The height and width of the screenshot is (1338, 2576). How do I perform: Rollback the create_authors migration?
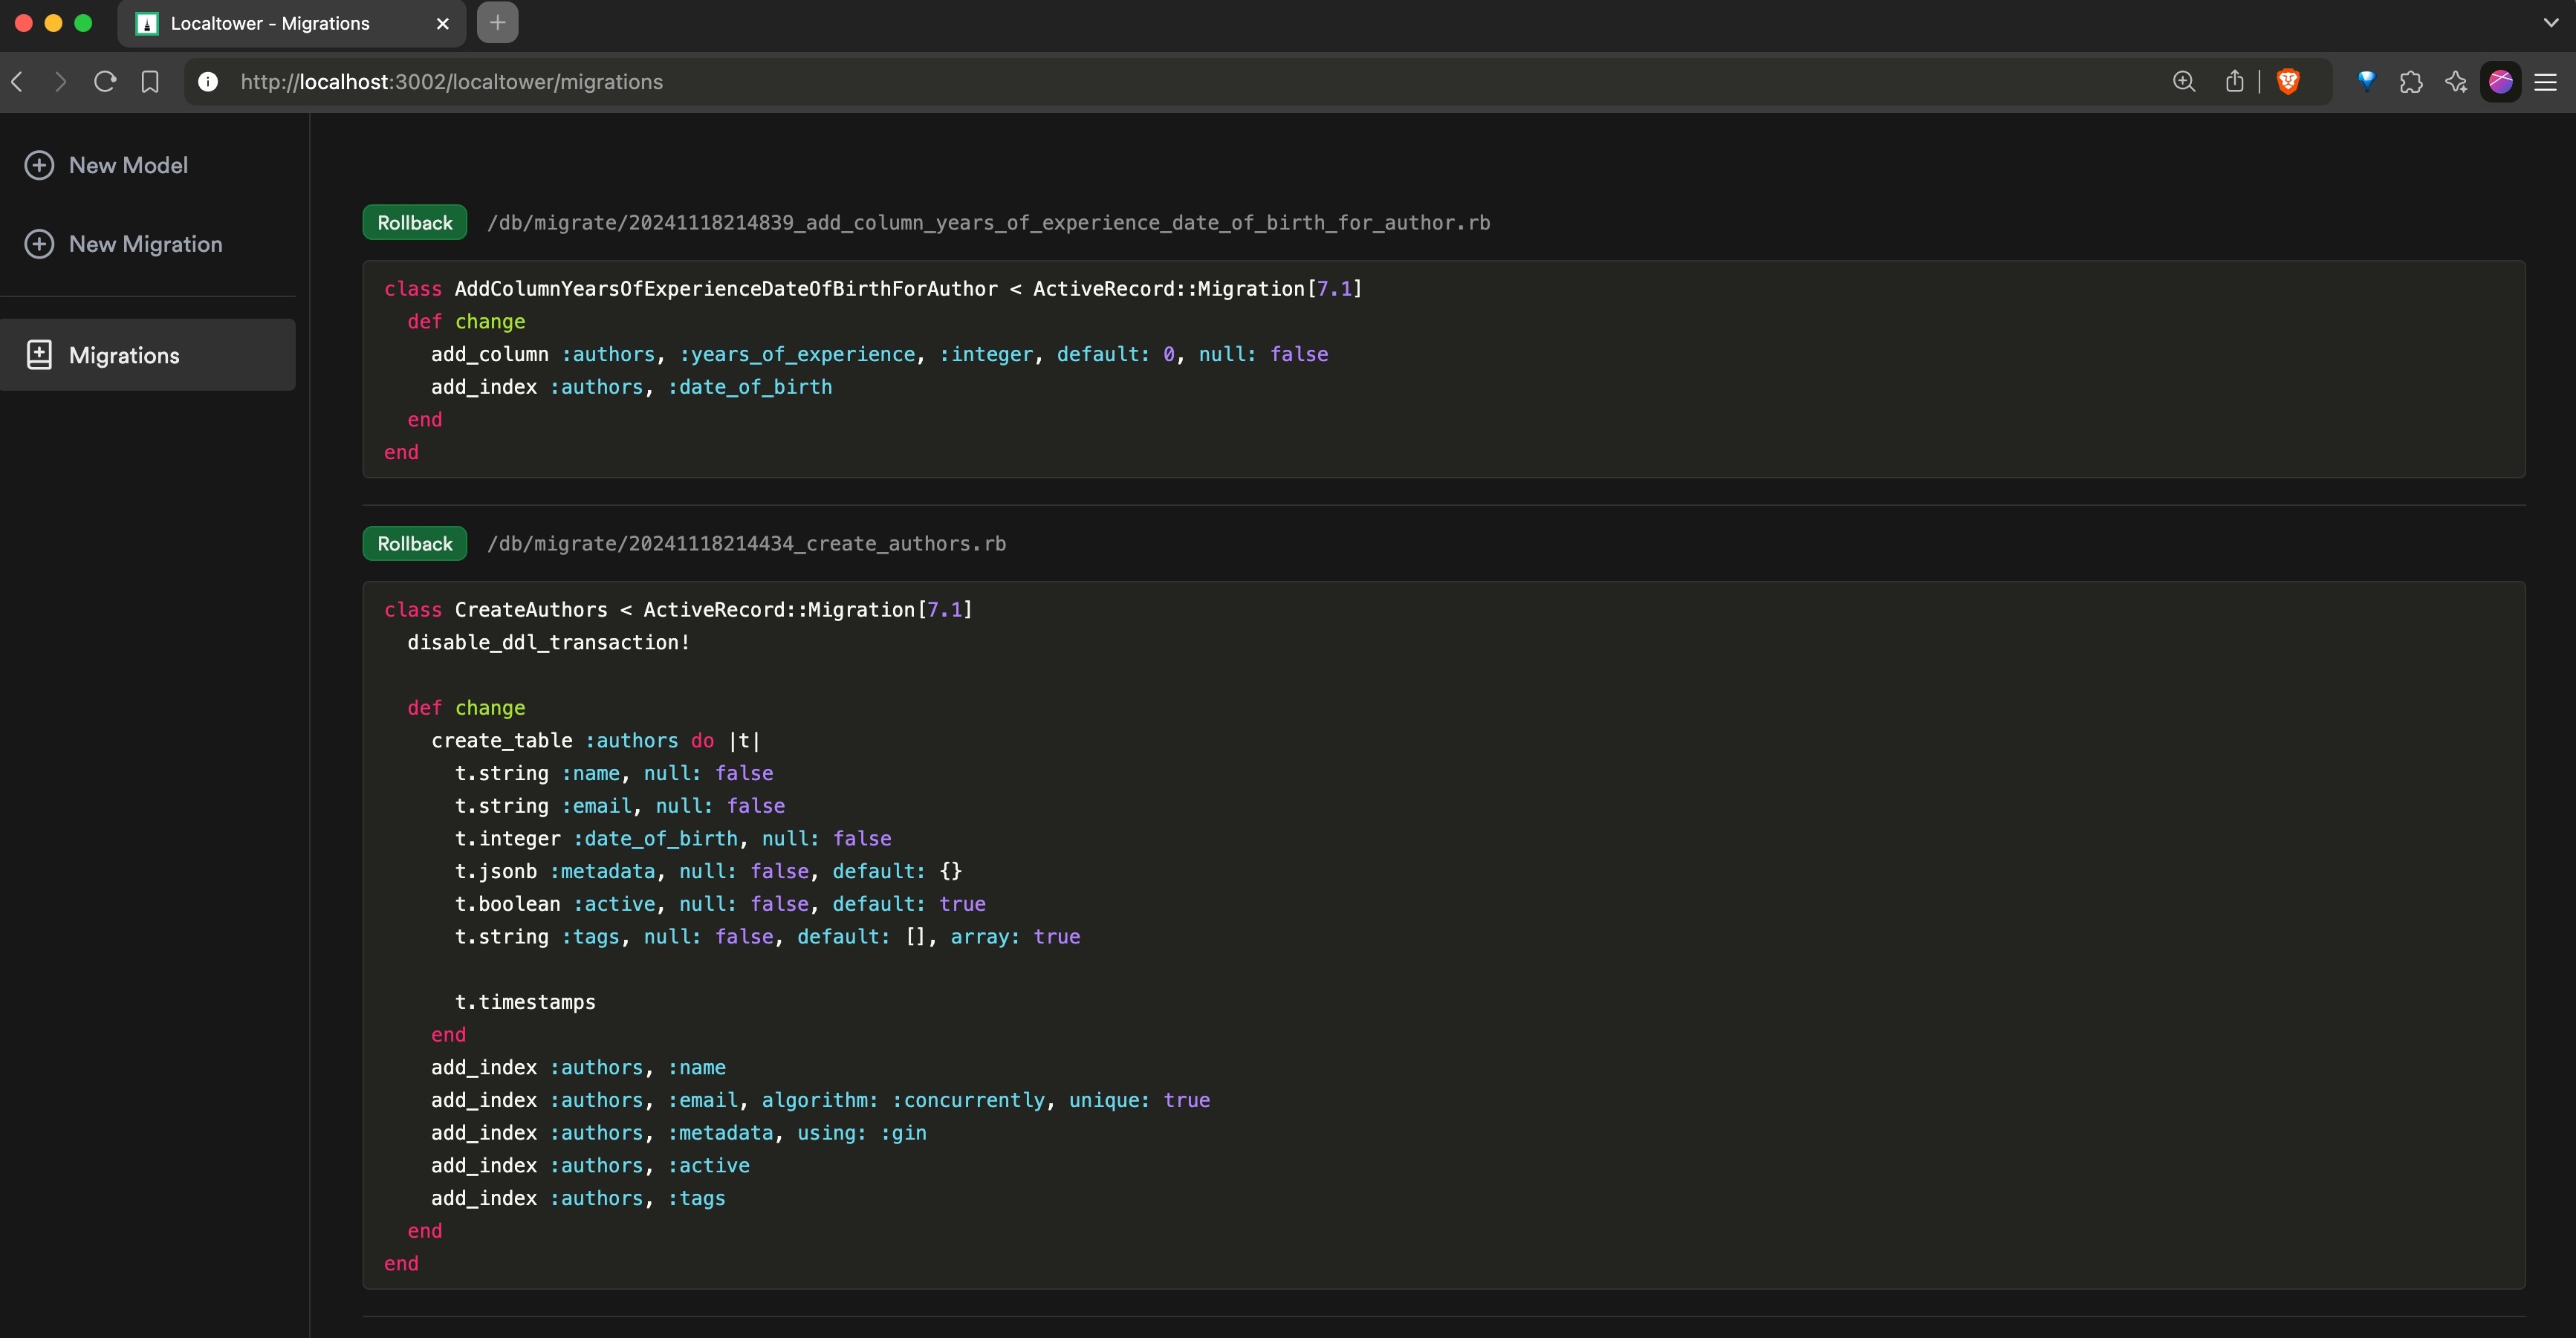pos(414,544)
